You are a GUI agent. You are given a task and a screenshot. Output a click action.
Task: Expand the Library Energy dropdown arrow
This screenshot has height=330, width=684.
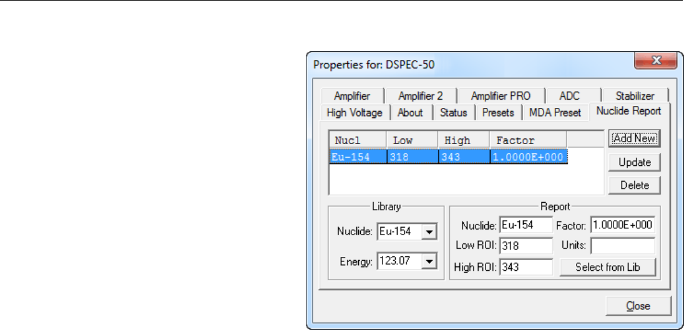(x=429, y=261)
